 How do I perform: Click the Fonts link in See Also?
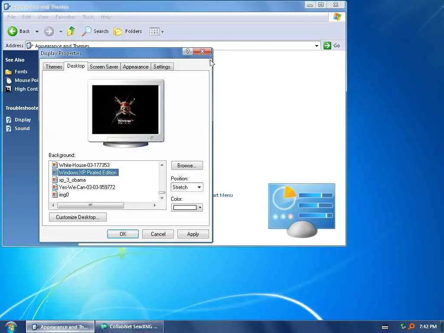[x=21, y=72]
